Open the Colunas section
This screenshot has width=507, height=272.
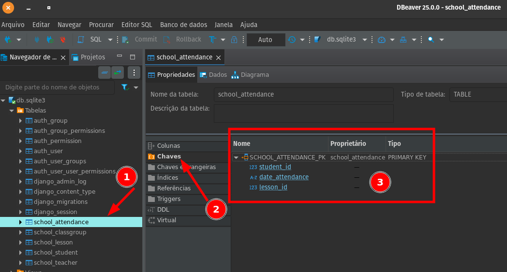pos(188,146)
